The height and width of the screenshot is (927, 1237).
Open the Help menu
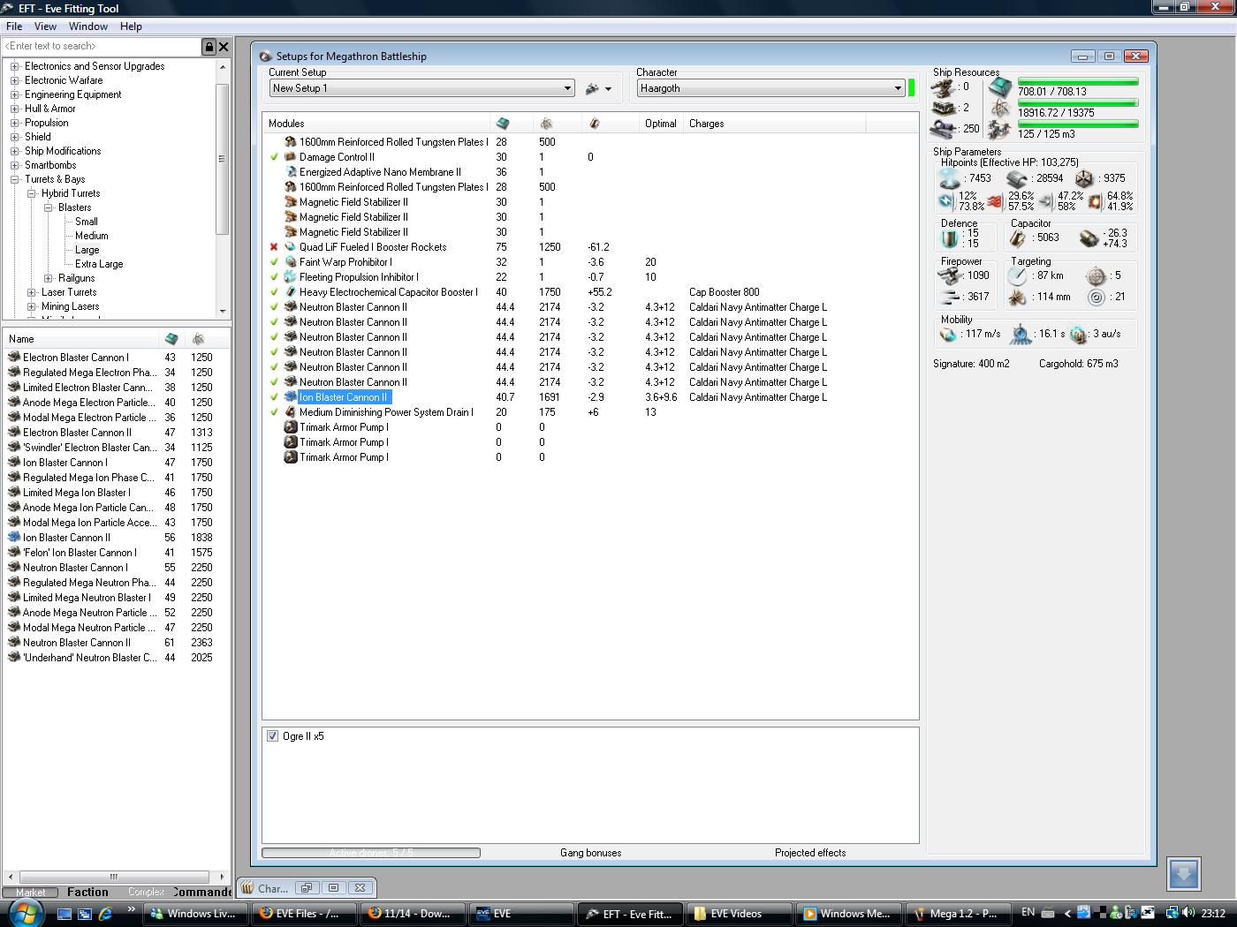[x=131, y=26]
